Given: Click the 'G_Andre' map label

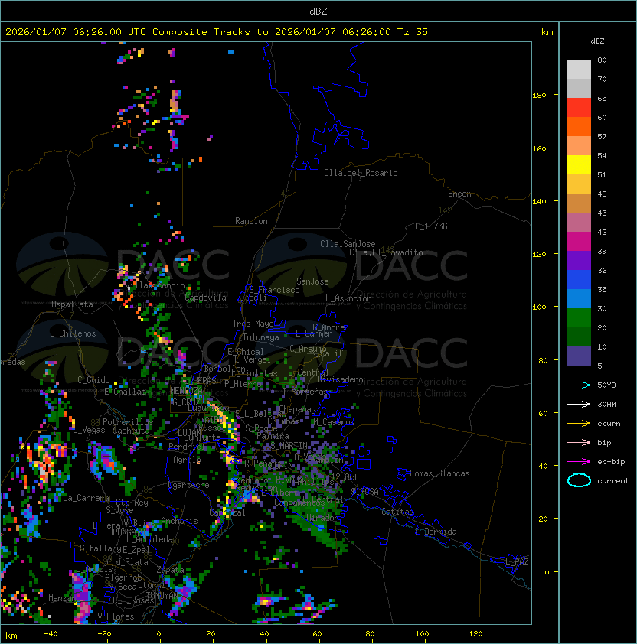Looking at the screenshot, I should click(x=328, y=327).
